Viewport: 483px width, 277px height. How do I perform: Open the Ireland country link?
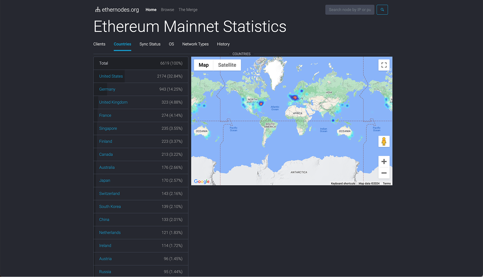coord(105,246)
